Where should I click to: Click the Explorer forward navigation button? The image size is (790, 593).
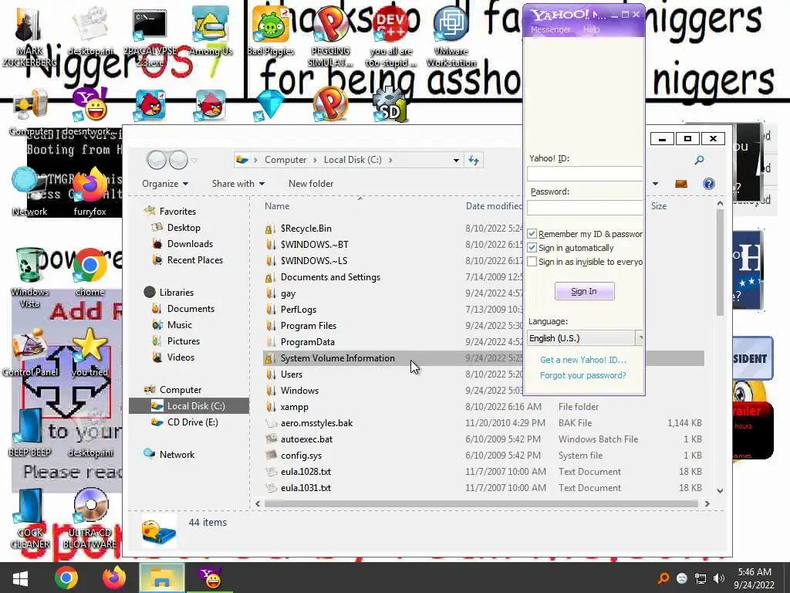coord(178,160)
